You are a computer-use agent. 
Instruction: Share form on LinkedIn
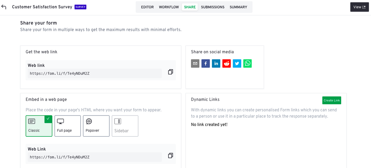(216, 63)
